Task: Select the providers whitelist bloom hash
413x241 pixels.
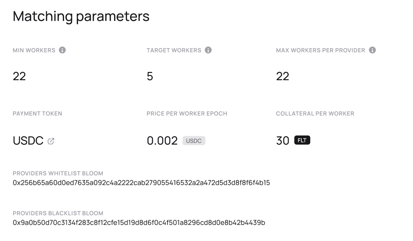Action: pos(141,183)
